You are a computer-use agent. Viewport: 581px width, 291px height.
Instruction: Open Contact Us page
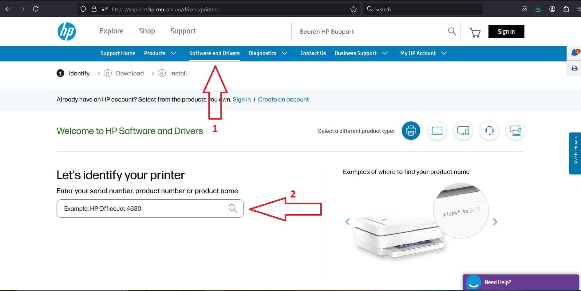pyautogui.click(x=313, y=53)
